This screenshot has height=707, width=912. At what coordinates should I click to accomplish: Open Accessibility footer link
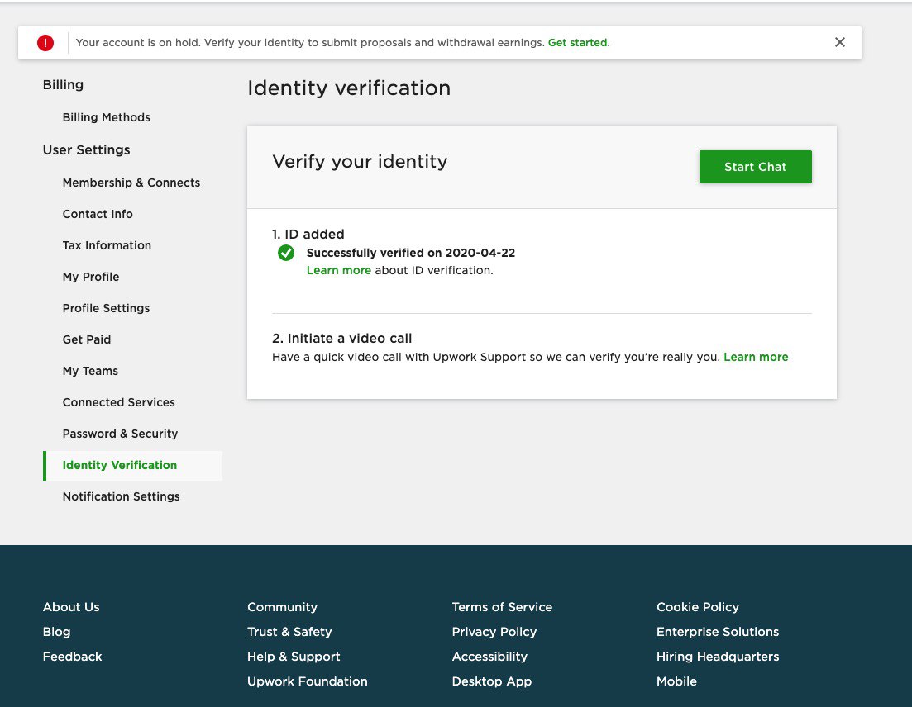pyautogui.click(x=489, y=657)
